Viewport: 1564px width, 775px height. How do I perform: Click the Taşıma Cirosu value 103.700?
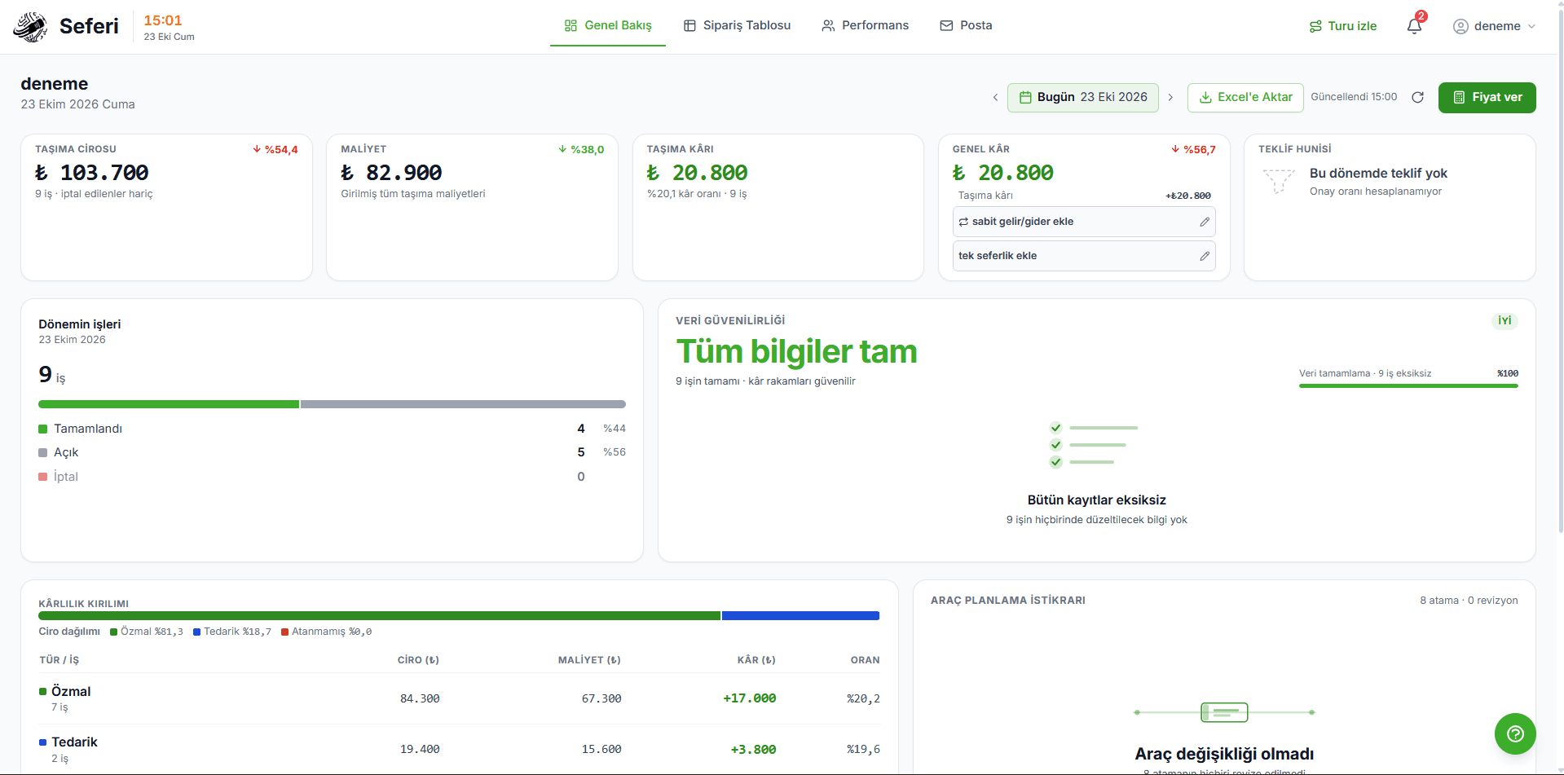click(92, 173)
